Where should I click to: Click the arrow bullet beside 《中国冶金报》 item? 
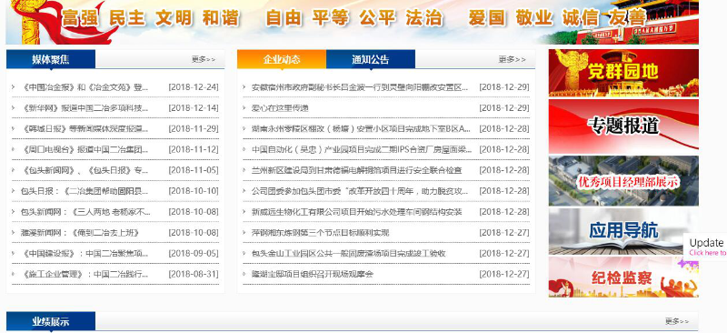(x=14, y=87)
